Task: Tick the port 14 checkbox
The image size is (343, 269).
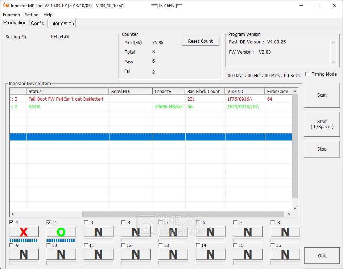Action: click(x=198, y=245)
